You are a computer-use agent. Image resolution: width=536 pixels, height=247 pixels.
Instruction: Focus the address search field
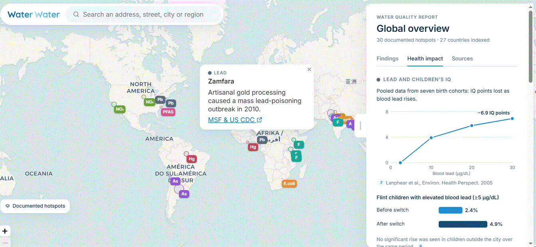pyautogui.click(x=143, y=15)
